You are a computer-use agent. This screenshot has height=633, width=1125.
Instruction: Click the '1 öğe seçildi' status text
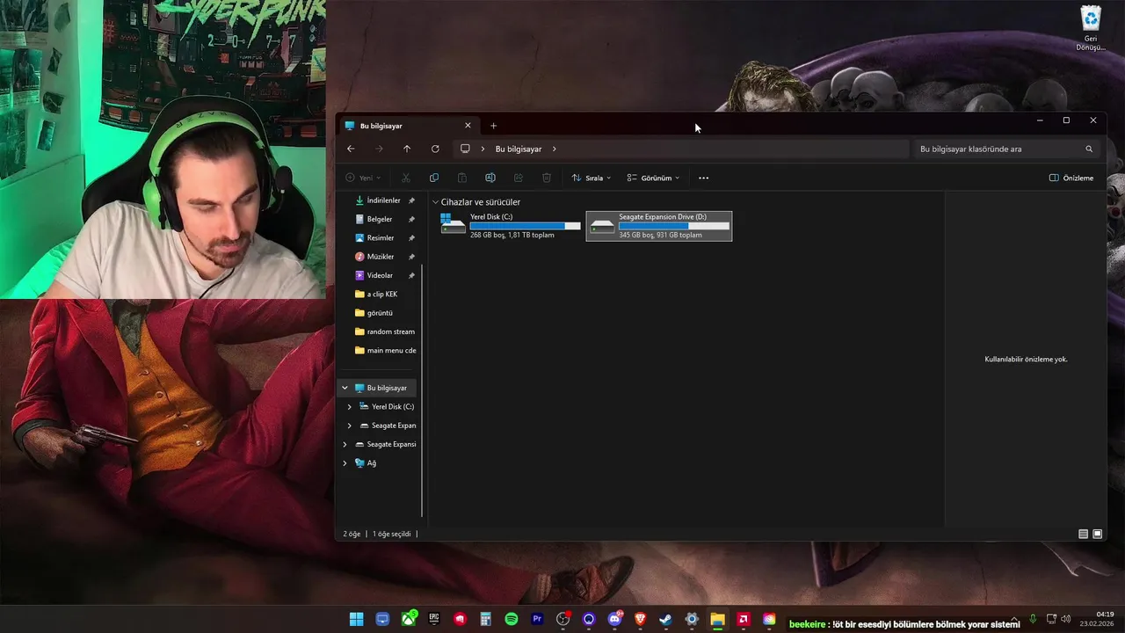click(x=391, y=534)
